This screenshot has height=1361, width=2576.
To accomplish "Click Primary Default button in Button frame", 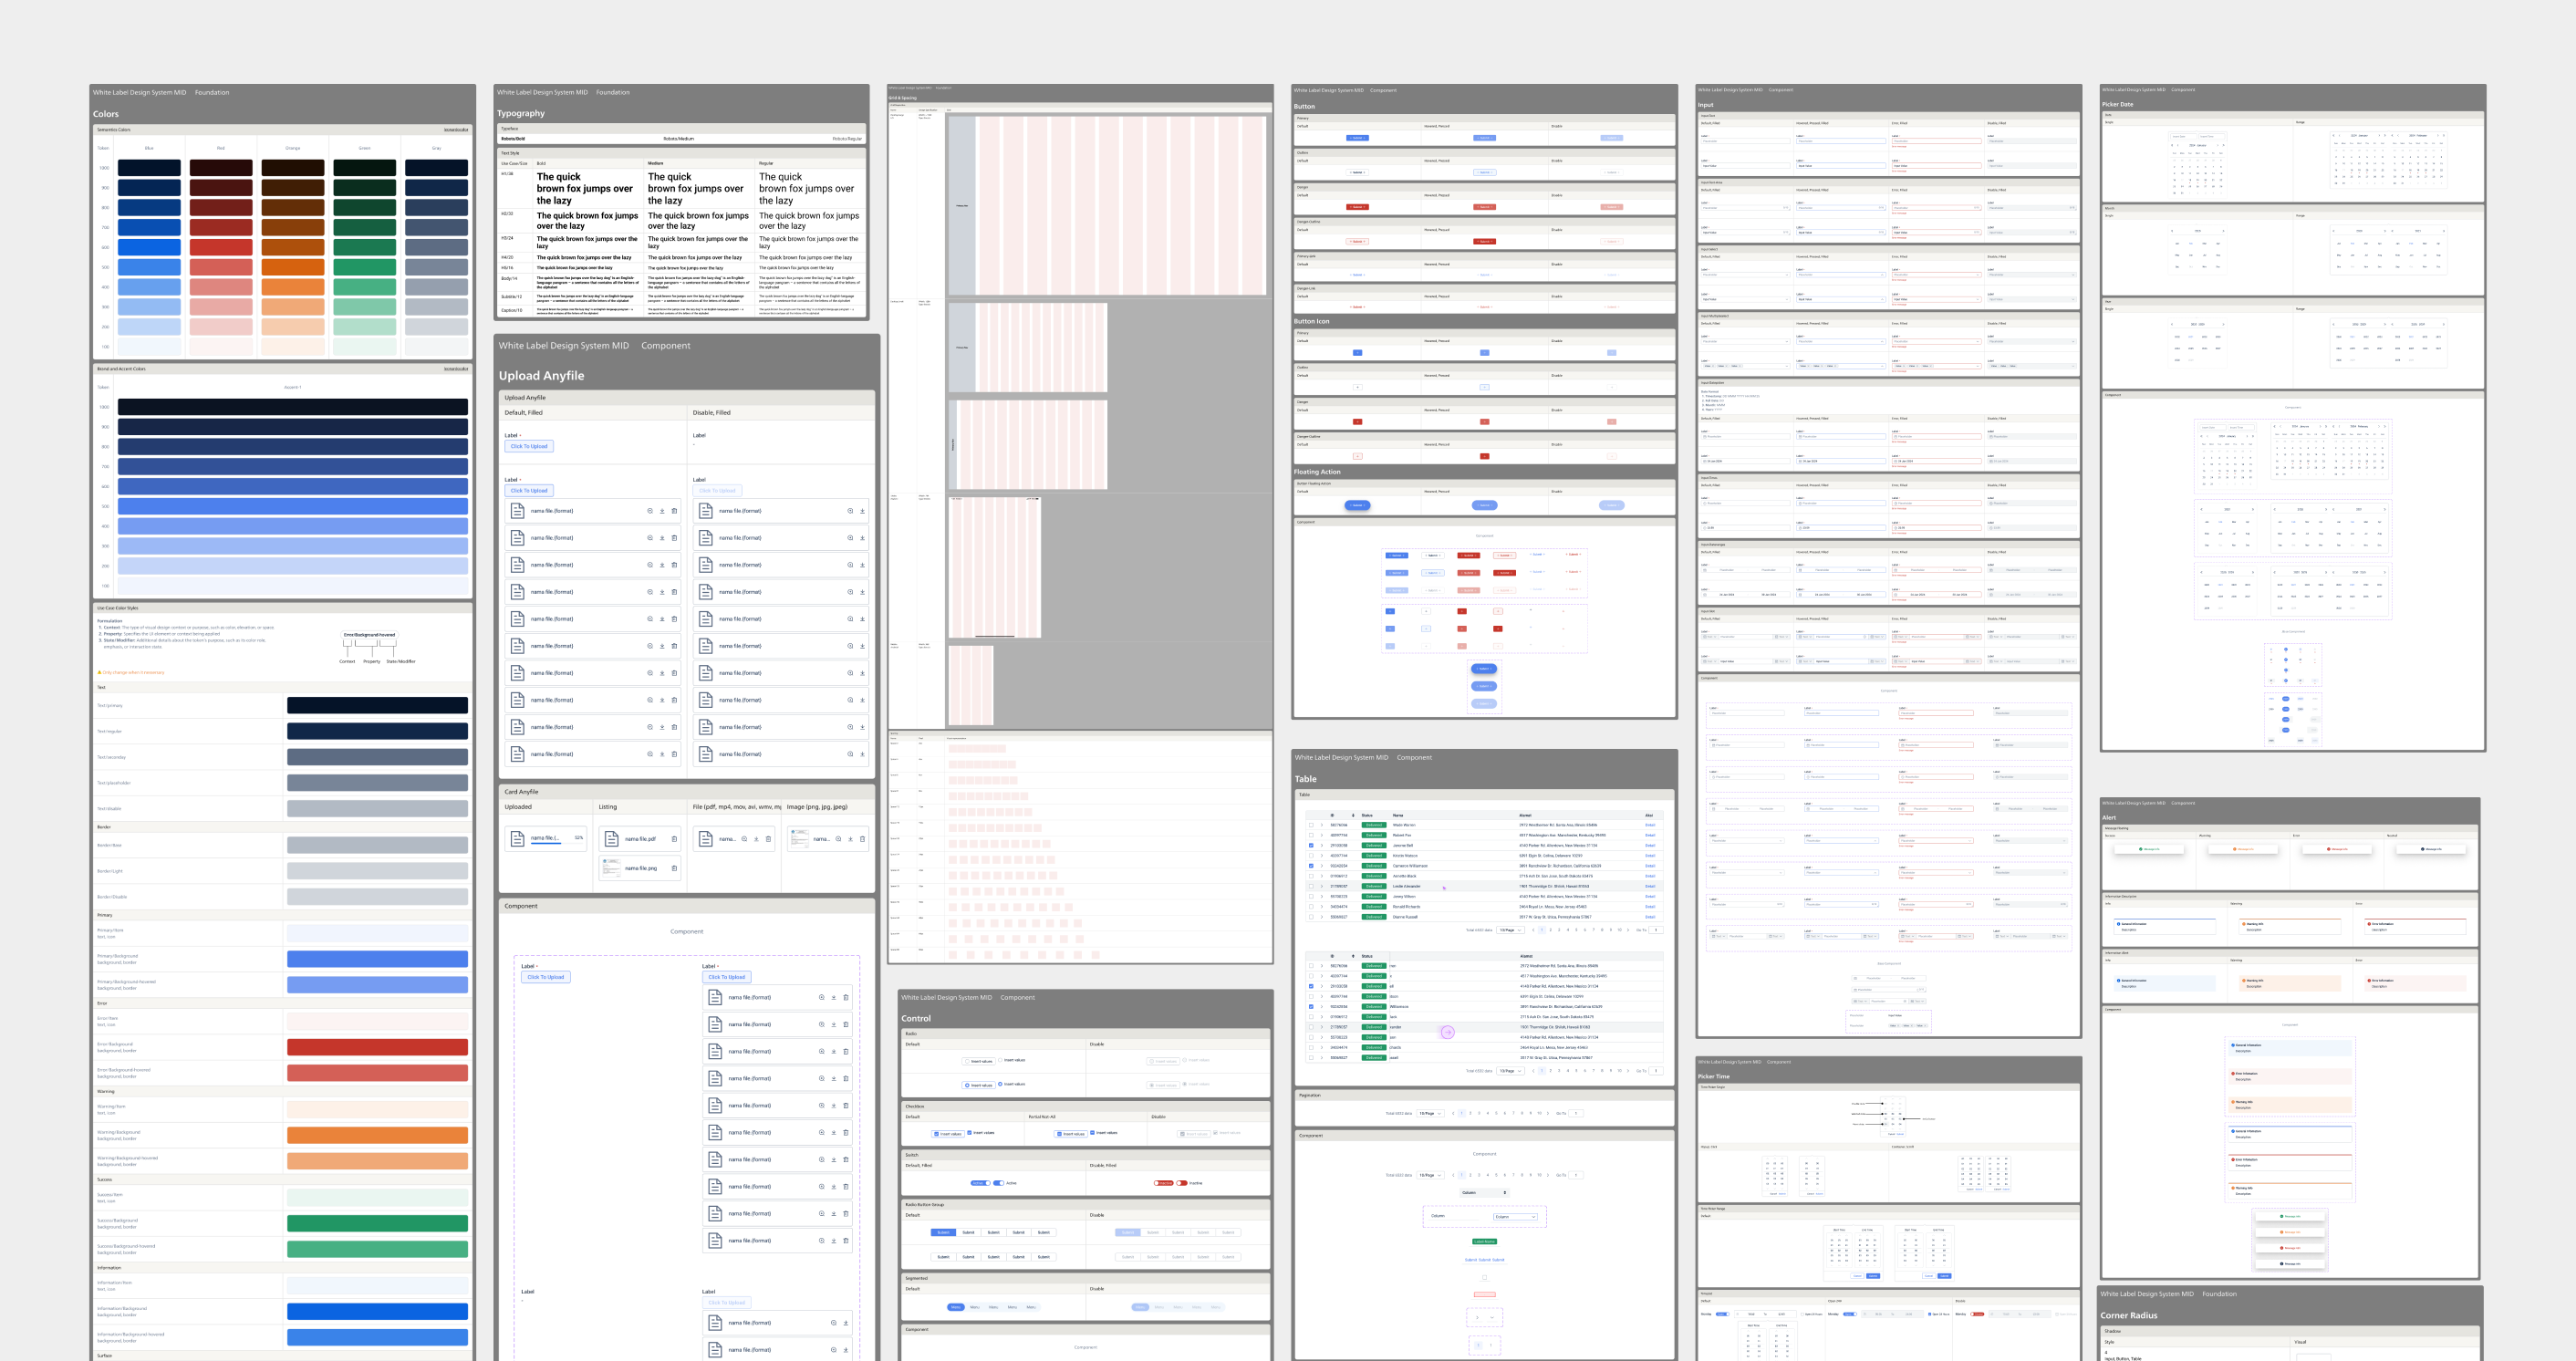I will (x=1357, y=138).
